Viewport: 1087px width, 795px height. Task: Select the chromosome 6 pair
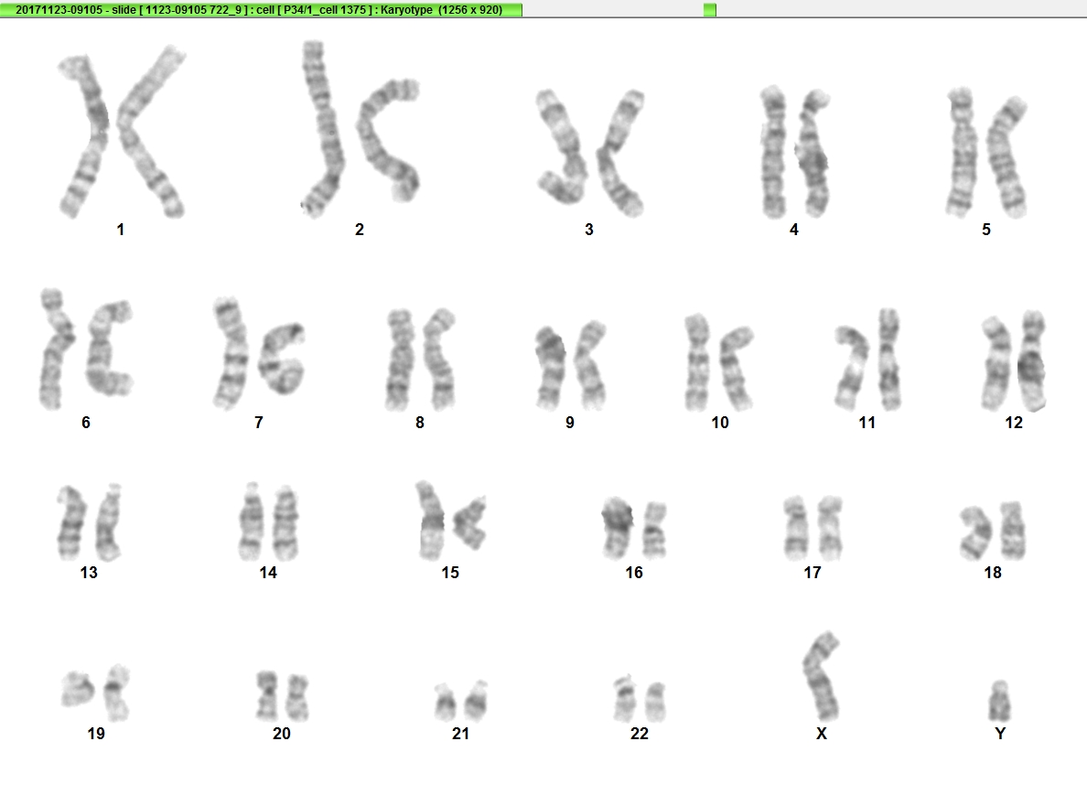coord(85,350)
